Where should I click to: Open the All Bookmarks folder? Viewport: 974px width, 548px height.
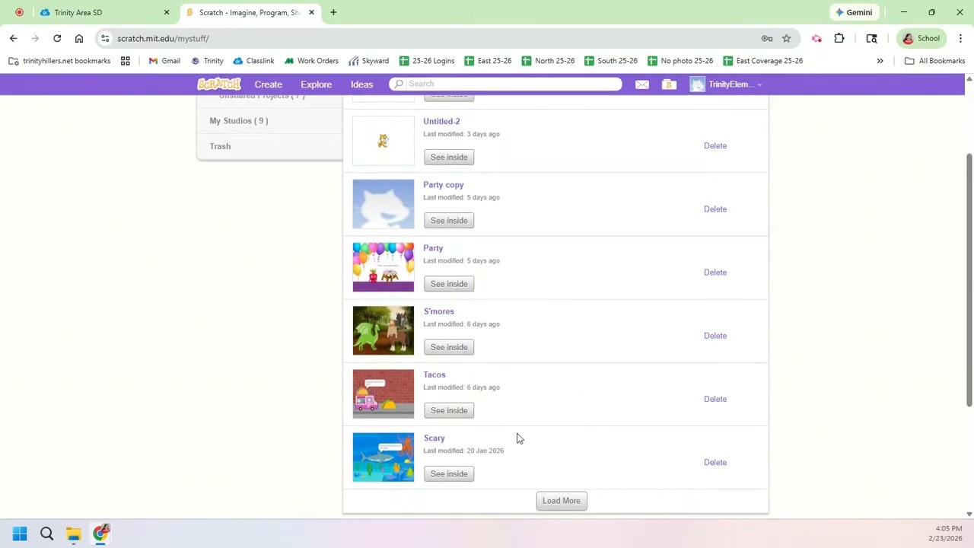pyautogui.click(x=934, y=61)
